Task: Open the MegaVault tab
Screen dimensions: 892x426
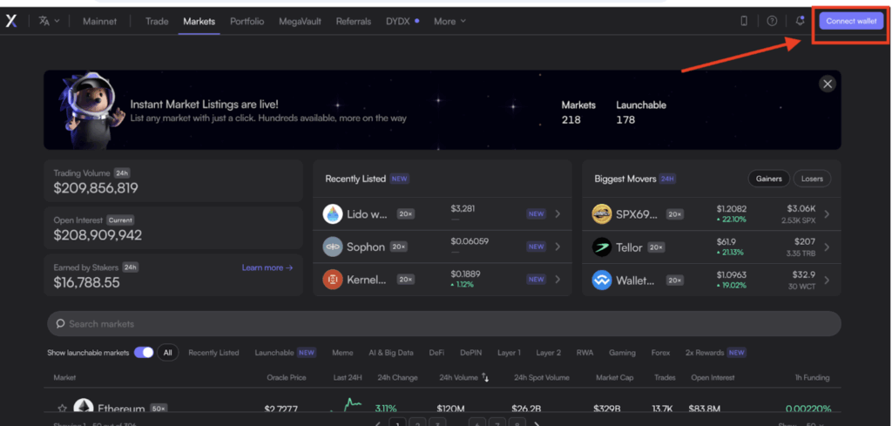Action: pos(300,22)
